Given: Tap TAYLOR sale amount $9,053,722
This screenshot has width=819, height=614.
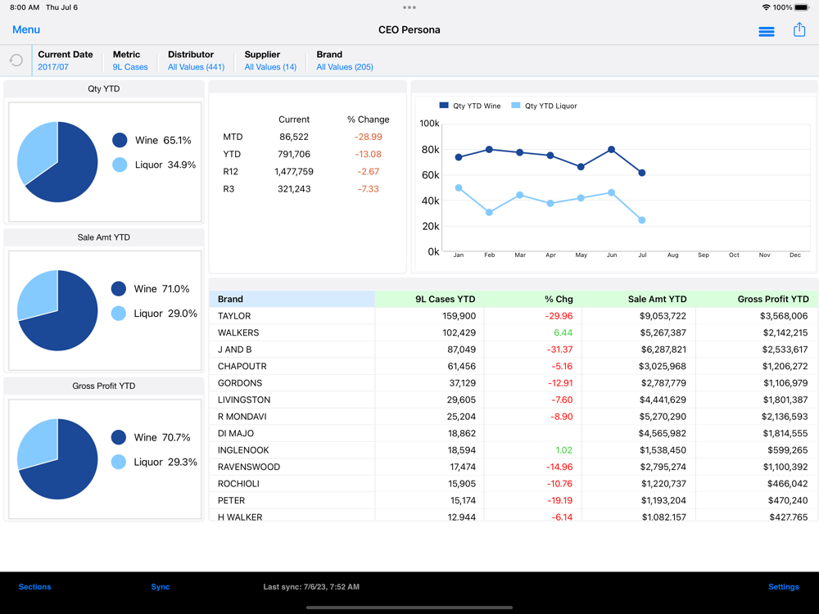Looking at the screenshot, I should pos(663,316).
